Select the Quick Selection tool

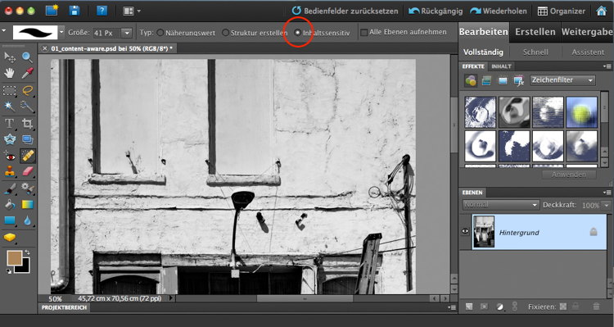pos(27,106)
